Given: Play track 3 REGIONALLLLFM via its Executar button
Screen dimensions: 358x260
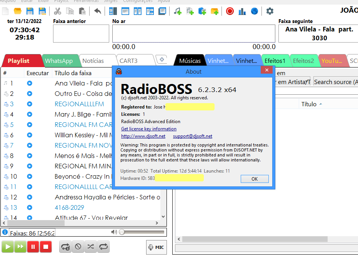Looking at the screenshot, I should (x=30, y=104).
